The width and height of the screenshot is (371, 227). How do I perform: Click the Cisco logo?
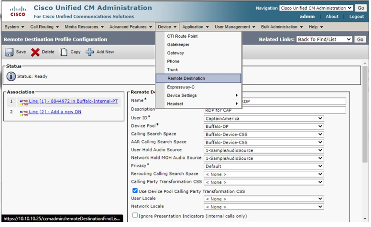(18, 11)
